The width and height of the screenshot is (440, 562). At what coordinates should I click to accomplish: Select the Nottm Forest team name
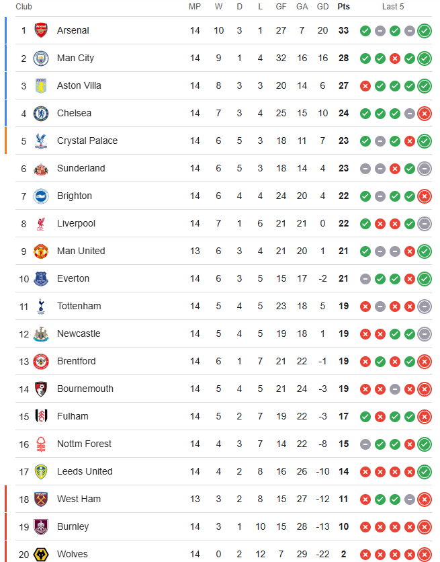[x=84, y=444]
